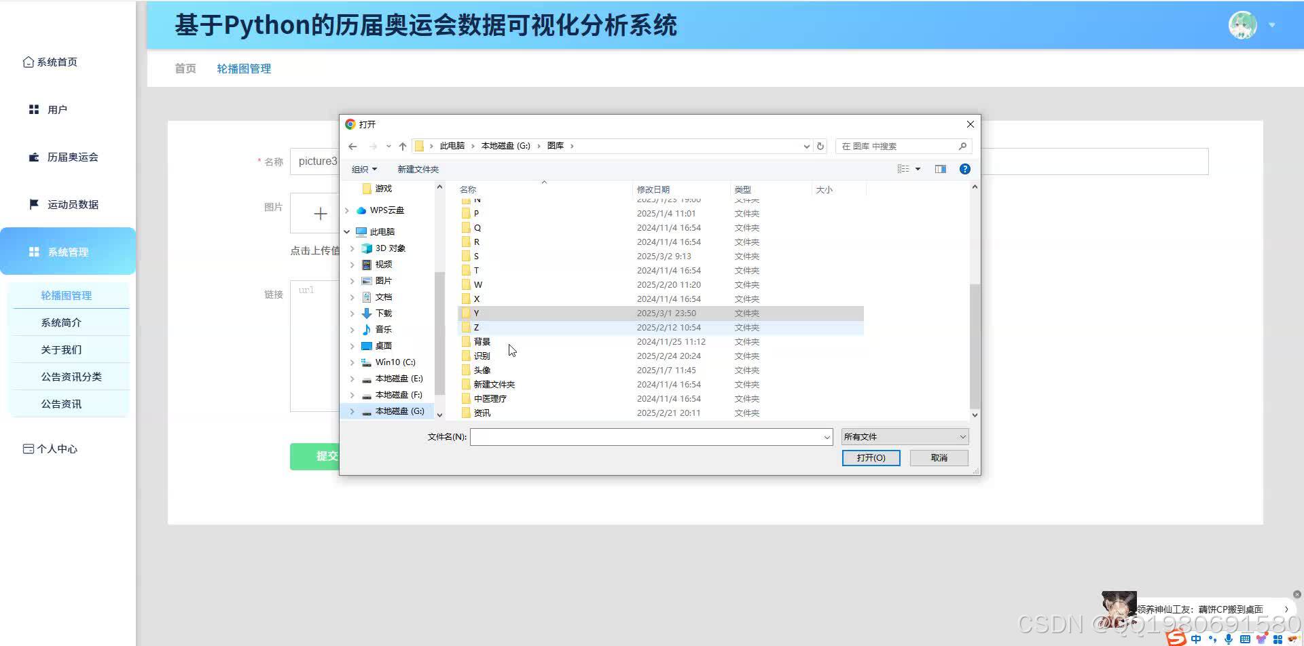The width and height of the screenshot is (1304, 646).
Task: Open 历届奥运会 via its sidebar icon
Action: coord(33,157)
